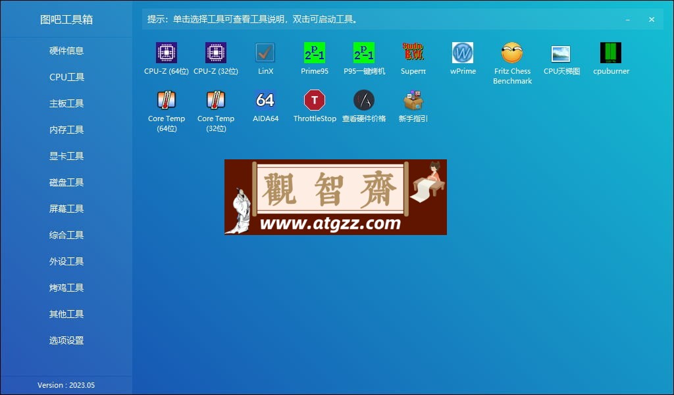The height and width of the screenshot is (395, 674).
Task: Click the AIDA64 icon
Action: pyautogui.click(x=265, y=100)
